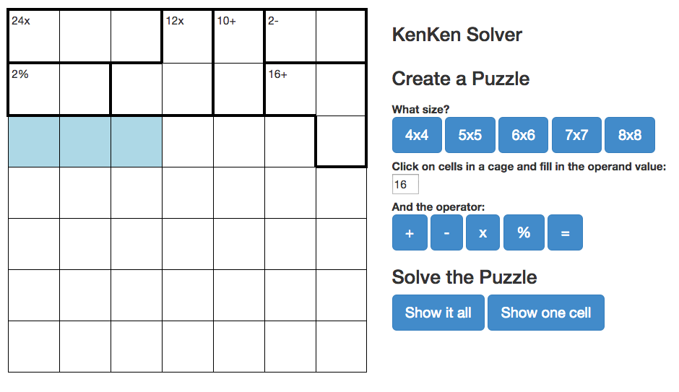
Task: Choose the 5x5 grid size
Action: pyautogui.click(x=470, y=135)
